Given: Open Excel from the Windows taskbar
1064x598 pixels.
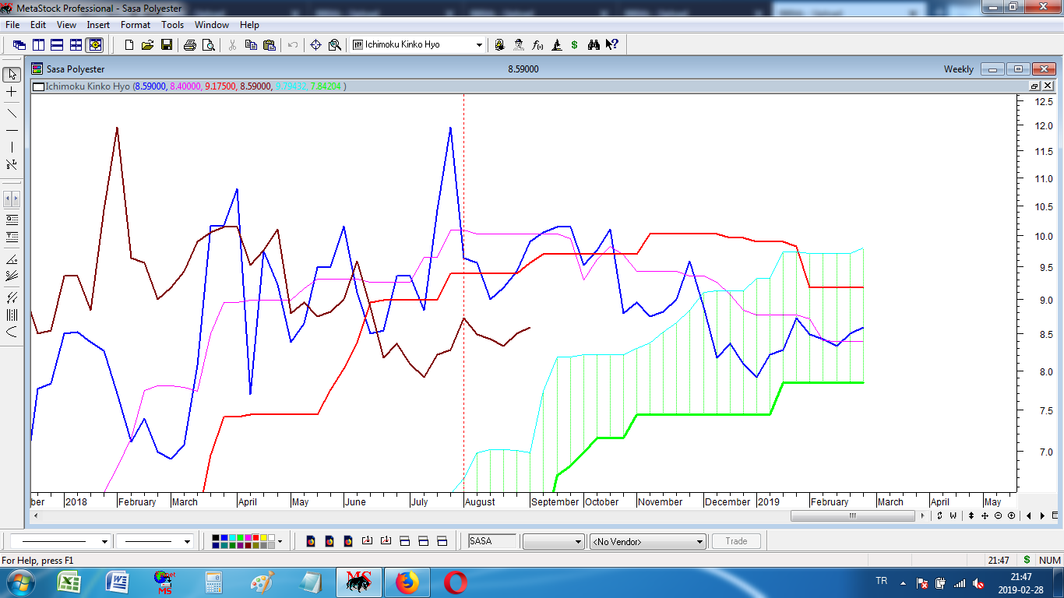Looking at the screenshot, I should tap(69, 582).
